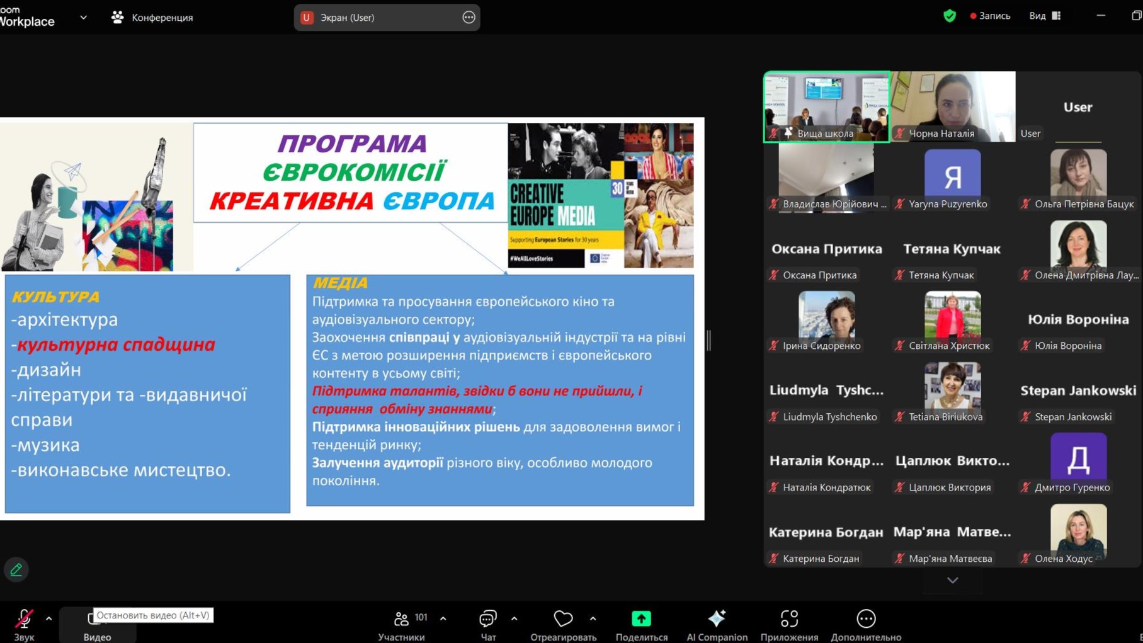1143x643 pixels.
Task: Open the View layout menu
Action: (1045, 16)
